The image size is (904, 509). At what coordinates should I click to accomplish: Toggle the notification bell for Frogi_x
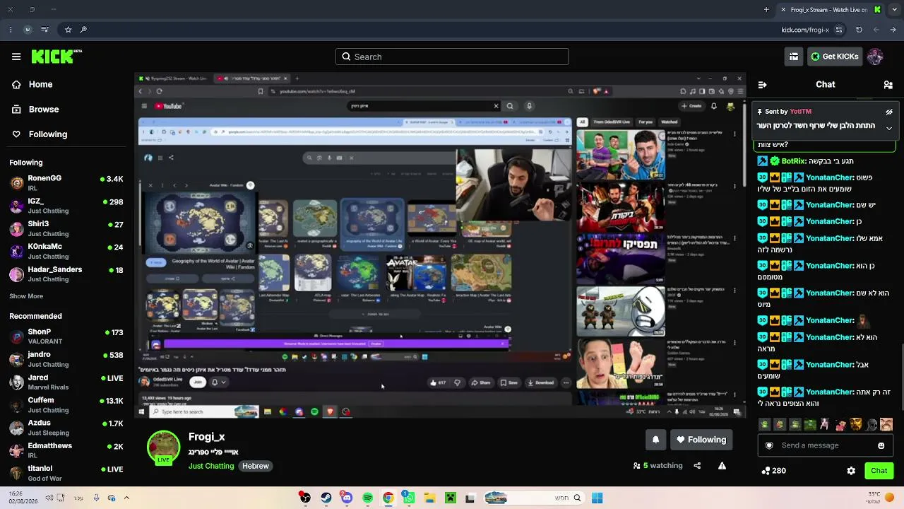655,440
